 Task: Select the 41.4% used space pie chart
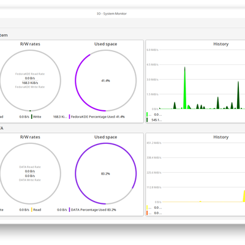[106, 81]
